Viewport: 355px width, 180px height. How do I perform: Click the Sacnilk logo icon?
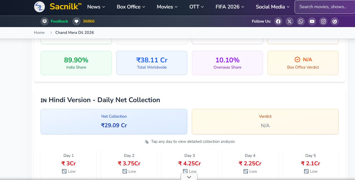[40, 7]
